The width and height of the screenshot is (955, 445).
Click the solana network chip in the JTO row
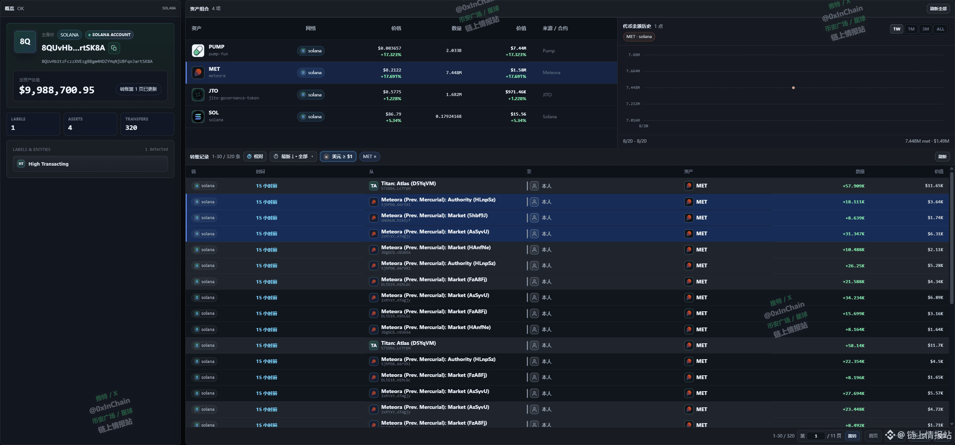point(311,94)
